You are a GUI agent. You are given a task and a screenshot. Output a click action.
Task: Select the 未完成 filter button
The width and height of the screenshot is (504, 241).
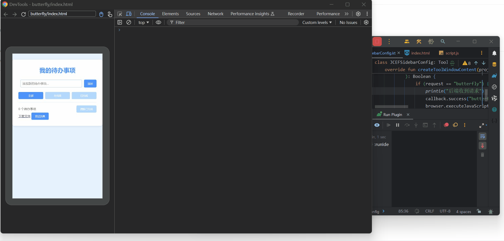[57, 96]
